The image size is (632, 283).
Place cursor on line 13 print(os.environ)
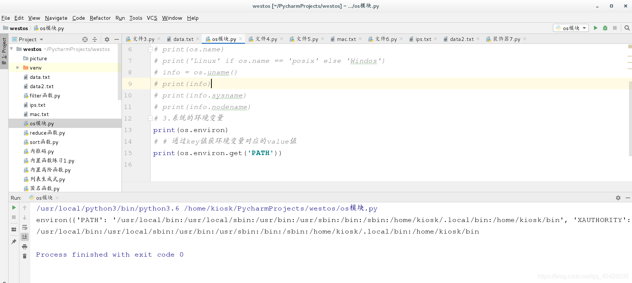(191, 130)
